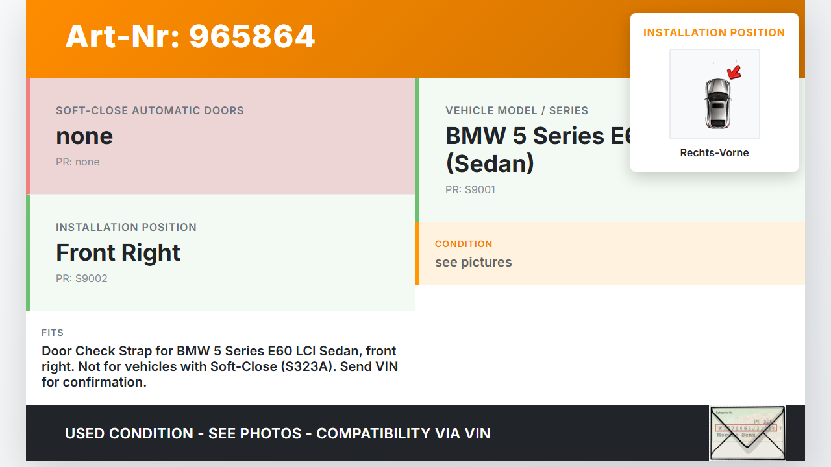Click the Used Condition footer banner text

pos(278,433)
